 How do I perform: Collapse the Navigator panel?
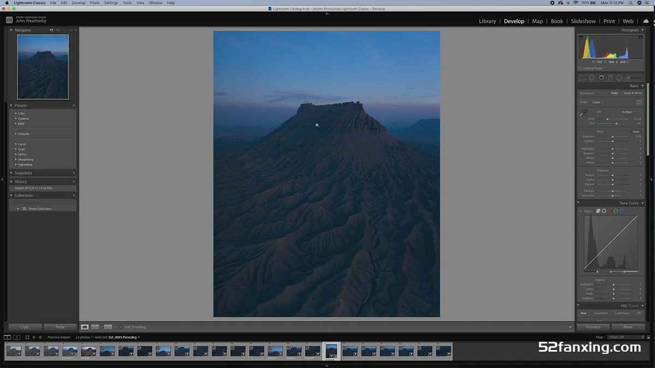pyautogui.click(x=11, y=30)
